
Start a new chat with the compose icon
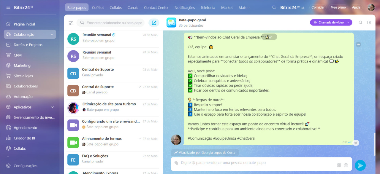click(154, 23)
